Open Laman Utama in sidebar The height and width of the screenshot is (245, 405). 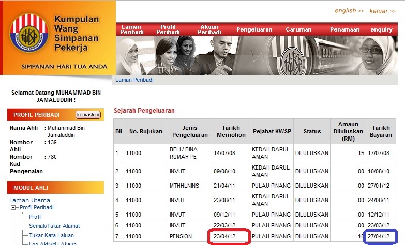click(x=29, y=200)
